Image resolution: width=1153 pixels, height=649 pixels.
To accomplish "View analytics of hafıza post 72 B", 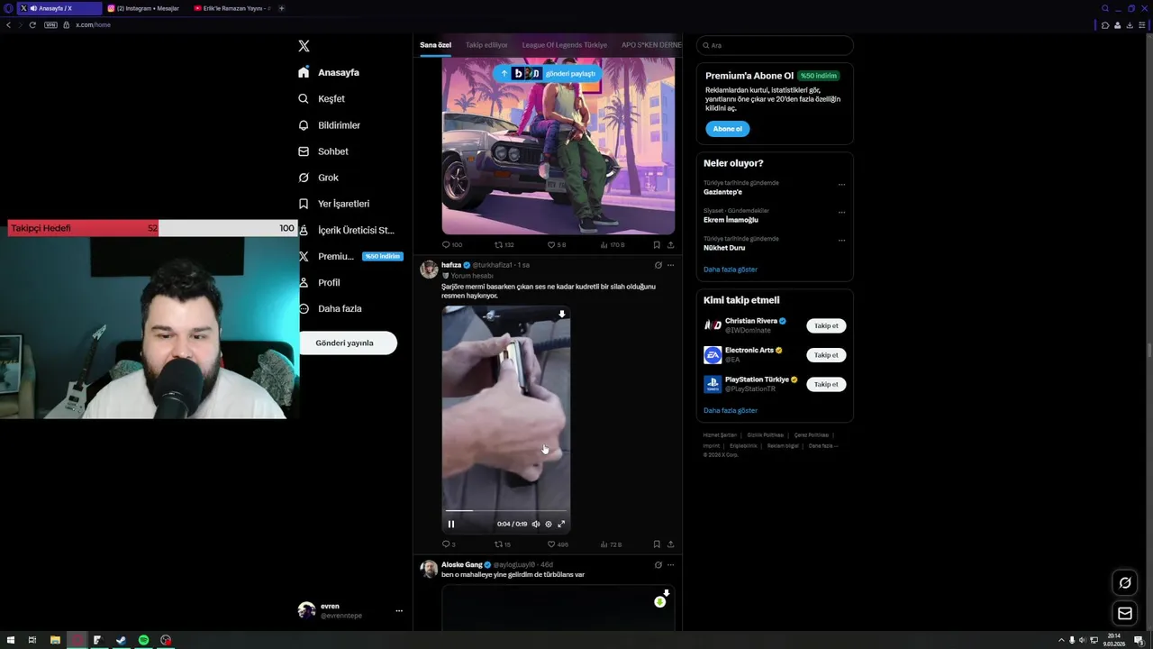I will click(x=611, y=544).
